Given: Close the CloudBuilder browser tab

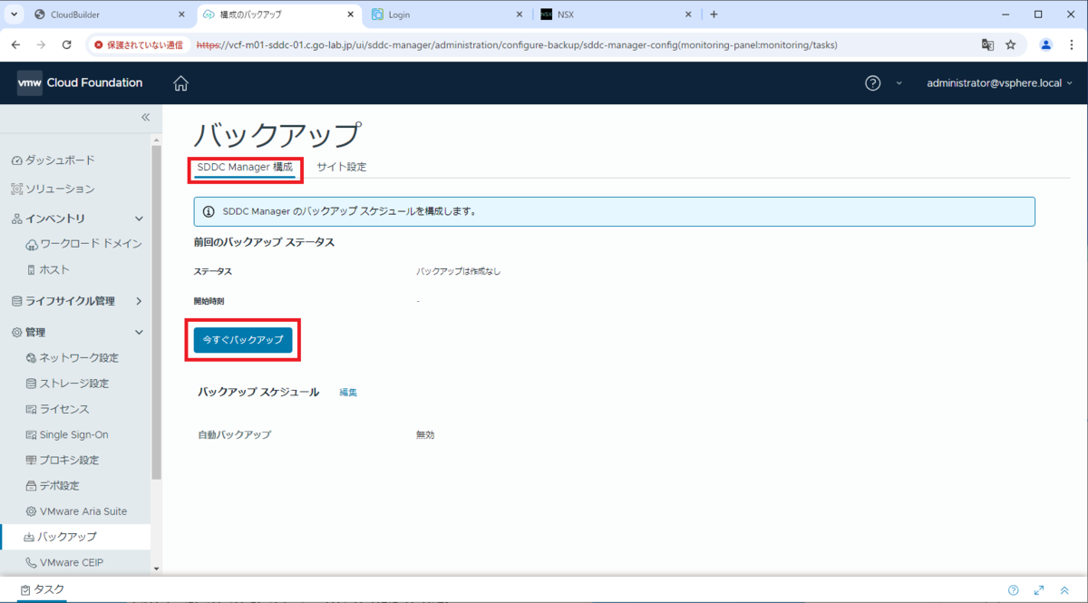Looking at the screenshot, I should (x=181, y=15).
